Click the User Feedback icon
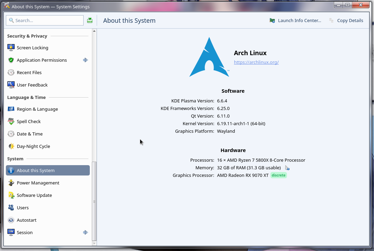The width and height of the screenshot is (374, 251). (11, 85)
